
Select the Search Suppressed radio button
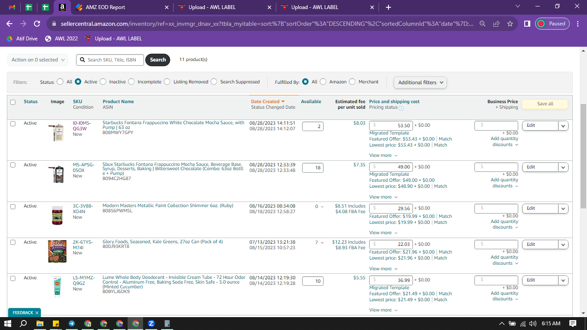tap(214, 82)
